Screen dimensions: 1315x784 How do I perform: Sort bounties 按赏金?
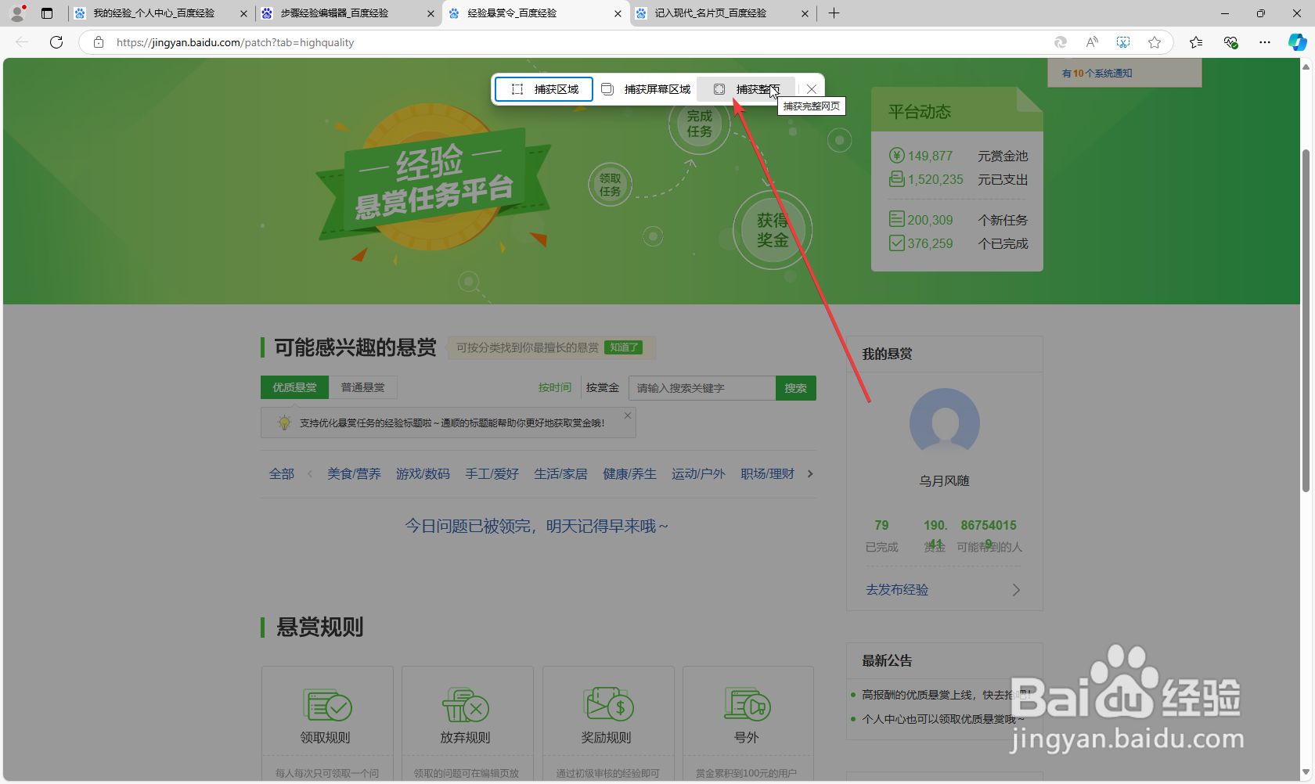[x=603, y=387]
